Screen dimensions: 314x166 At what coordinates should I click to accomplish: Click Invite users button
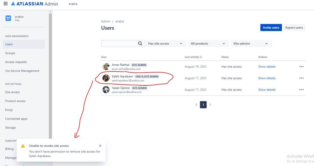[x=271, y=28]
